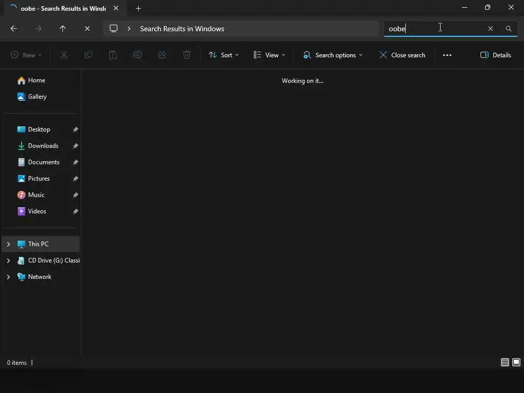The height and width of the screenshot is (393, 524).
Task: Add a new File Explorer tab
Action: pyautogui.click(x=138, y=9)
